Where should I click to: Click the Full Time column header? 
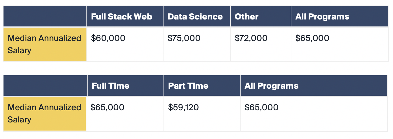tap(126, 86)
